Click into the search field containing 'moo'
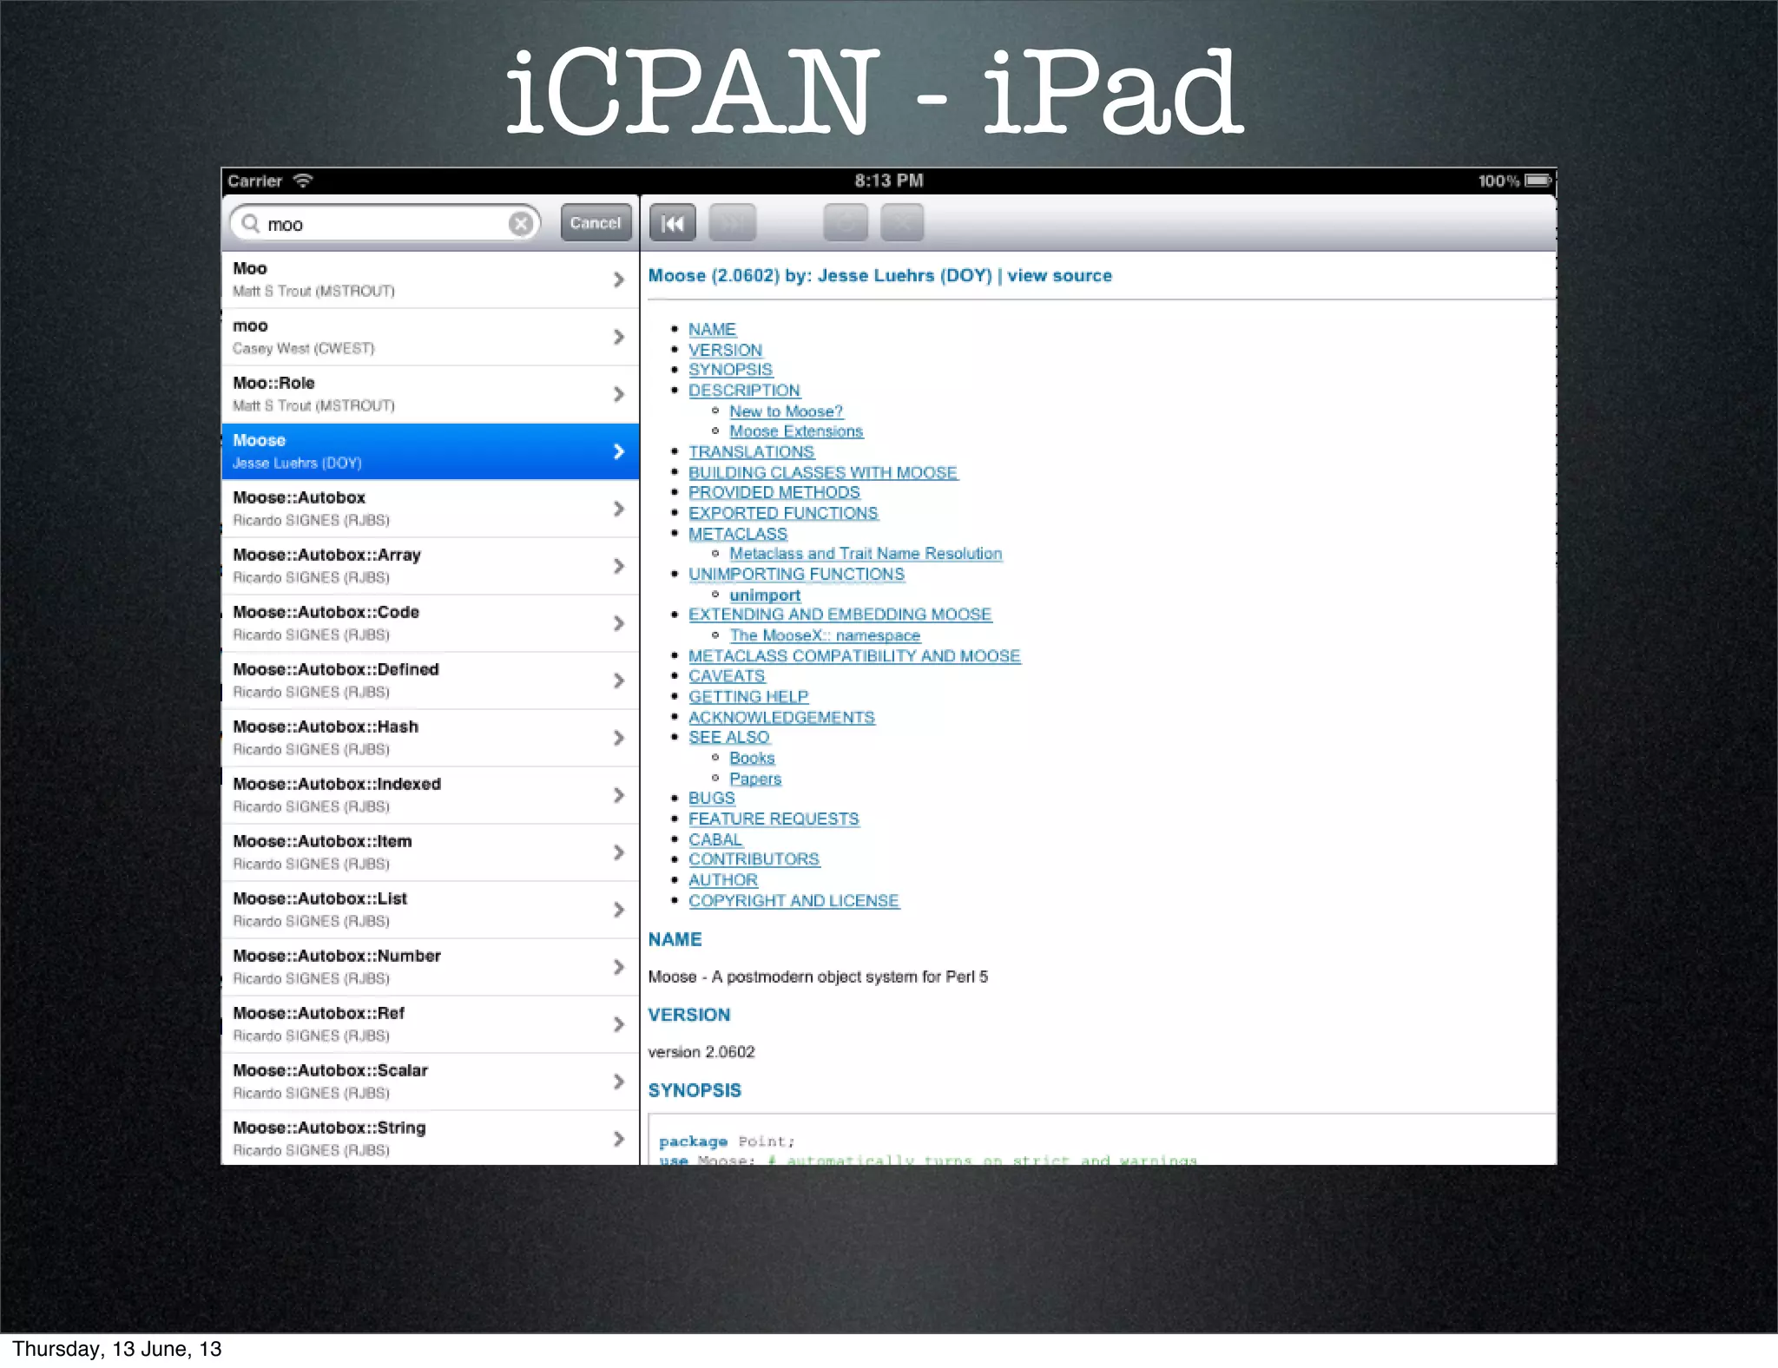The image size is (1778, 1368). (x=385, y=224)
